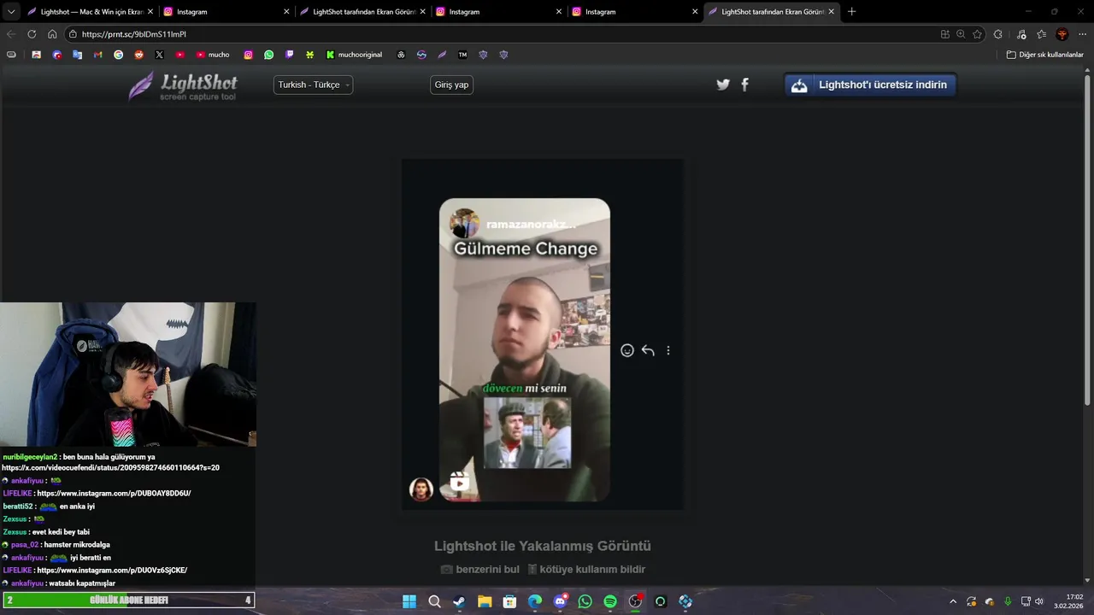1094x615 pixels.
Task: Expand the hidden system tray icons chevron
Action: (x=953, y=601)
